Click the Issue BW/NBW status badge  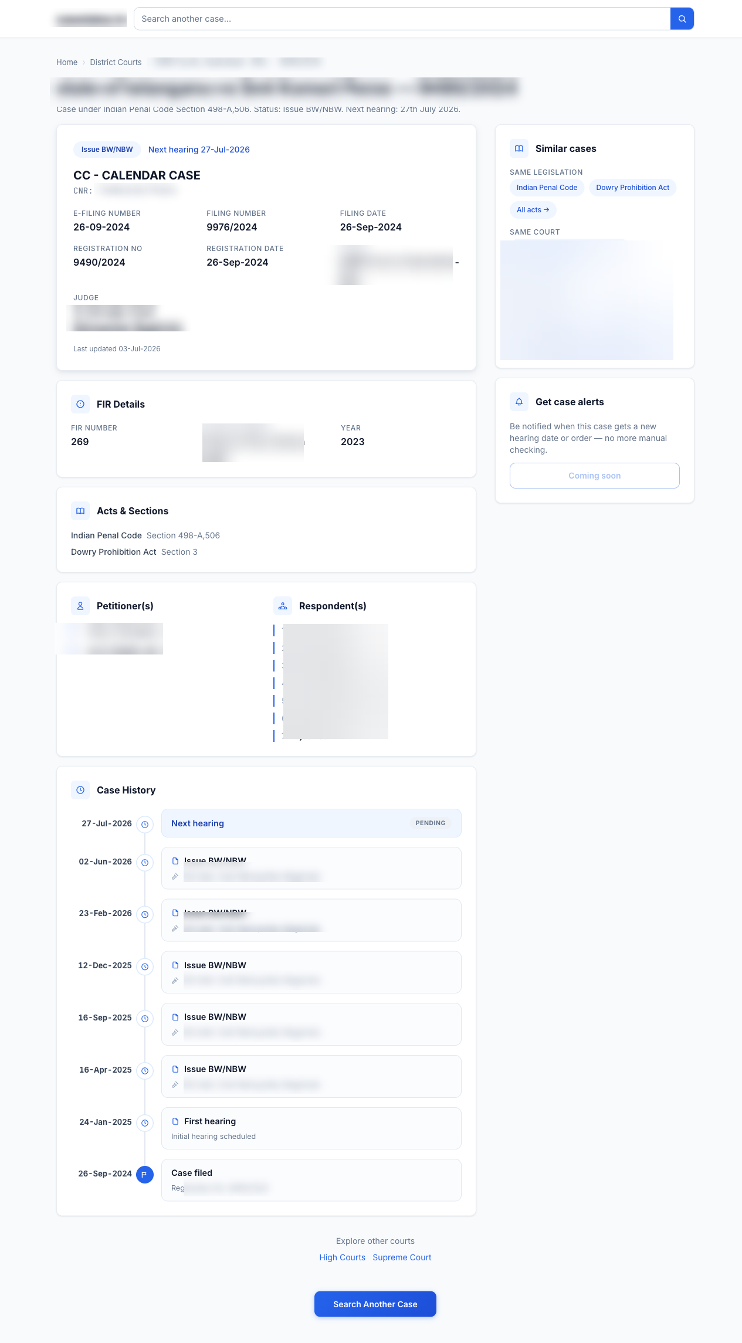[x=107, y=150]
